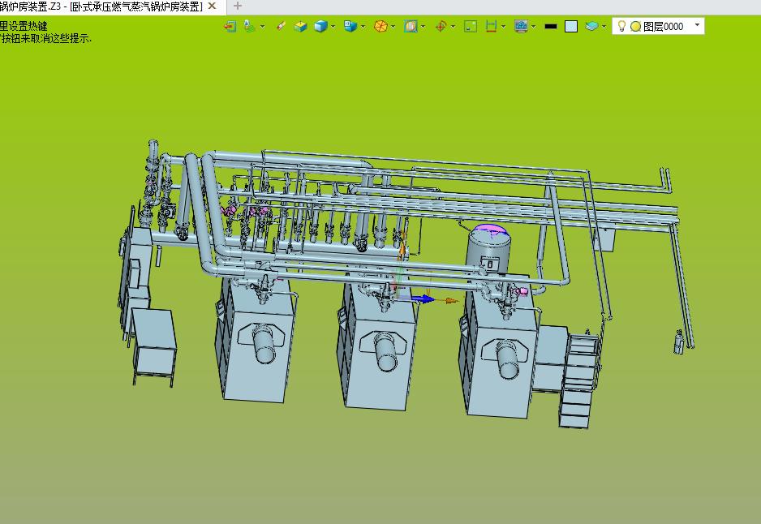
Task: Click the section view icon
Action: tap(411, 26)
